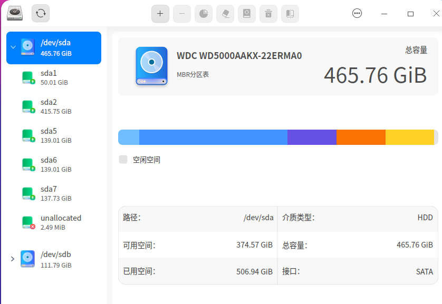This screenshot has height=304, width=442.
Task: Select partition sda5 139.01 GiB
Action: point(54,135)
